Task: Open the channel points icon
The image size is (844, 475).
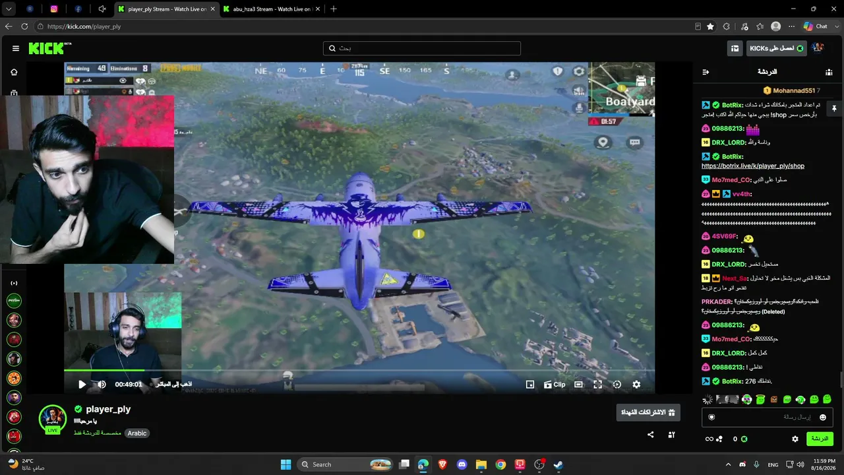Action: coord(719,439)
